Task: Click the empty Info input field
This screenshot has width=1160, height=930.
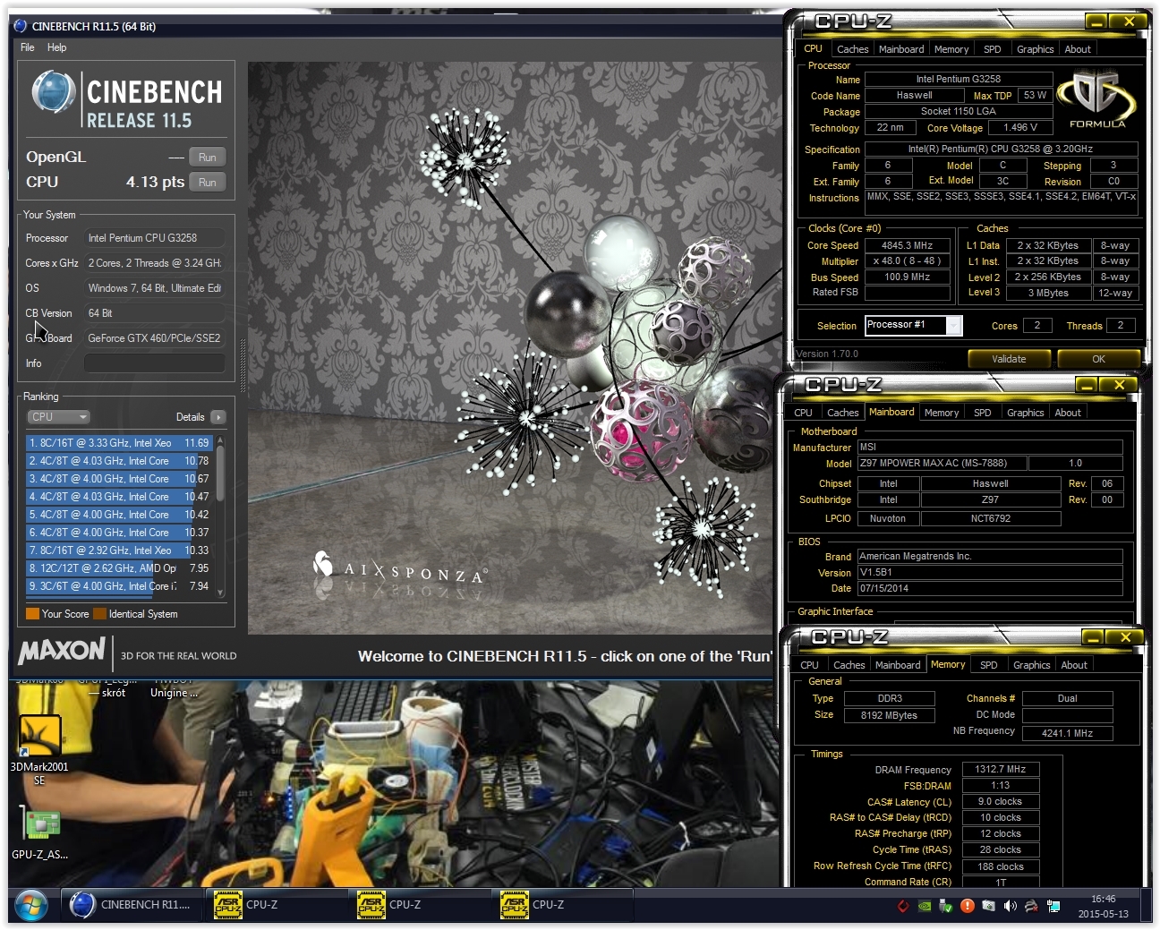Action: (154, 363)
